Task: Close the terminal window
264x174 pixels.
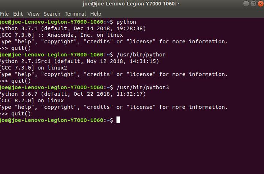Action: tap(261, 4)
